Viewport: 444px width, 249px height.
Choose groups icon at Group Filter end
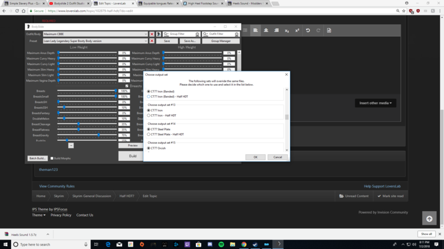[197, 34]
